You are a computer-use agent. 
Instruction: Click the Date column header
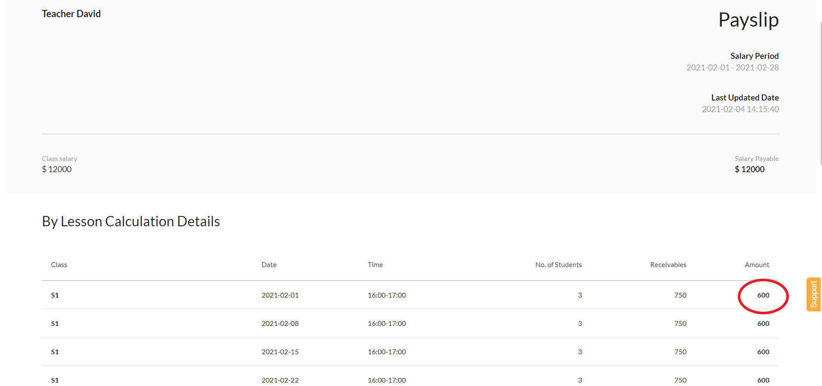269,265
